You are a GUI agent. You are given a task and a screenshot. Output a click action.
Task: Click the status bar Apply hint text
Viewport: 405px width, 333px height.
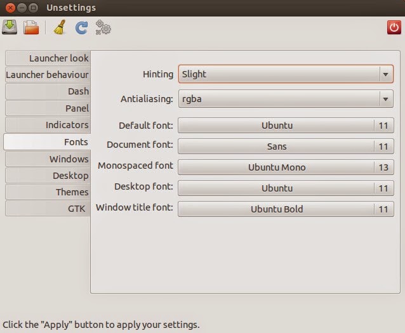[x=101, y=325]
